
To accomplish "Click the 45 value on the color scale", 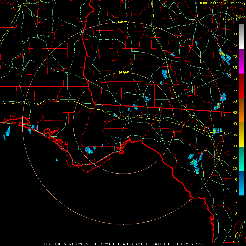I will (x=235, y=113).
